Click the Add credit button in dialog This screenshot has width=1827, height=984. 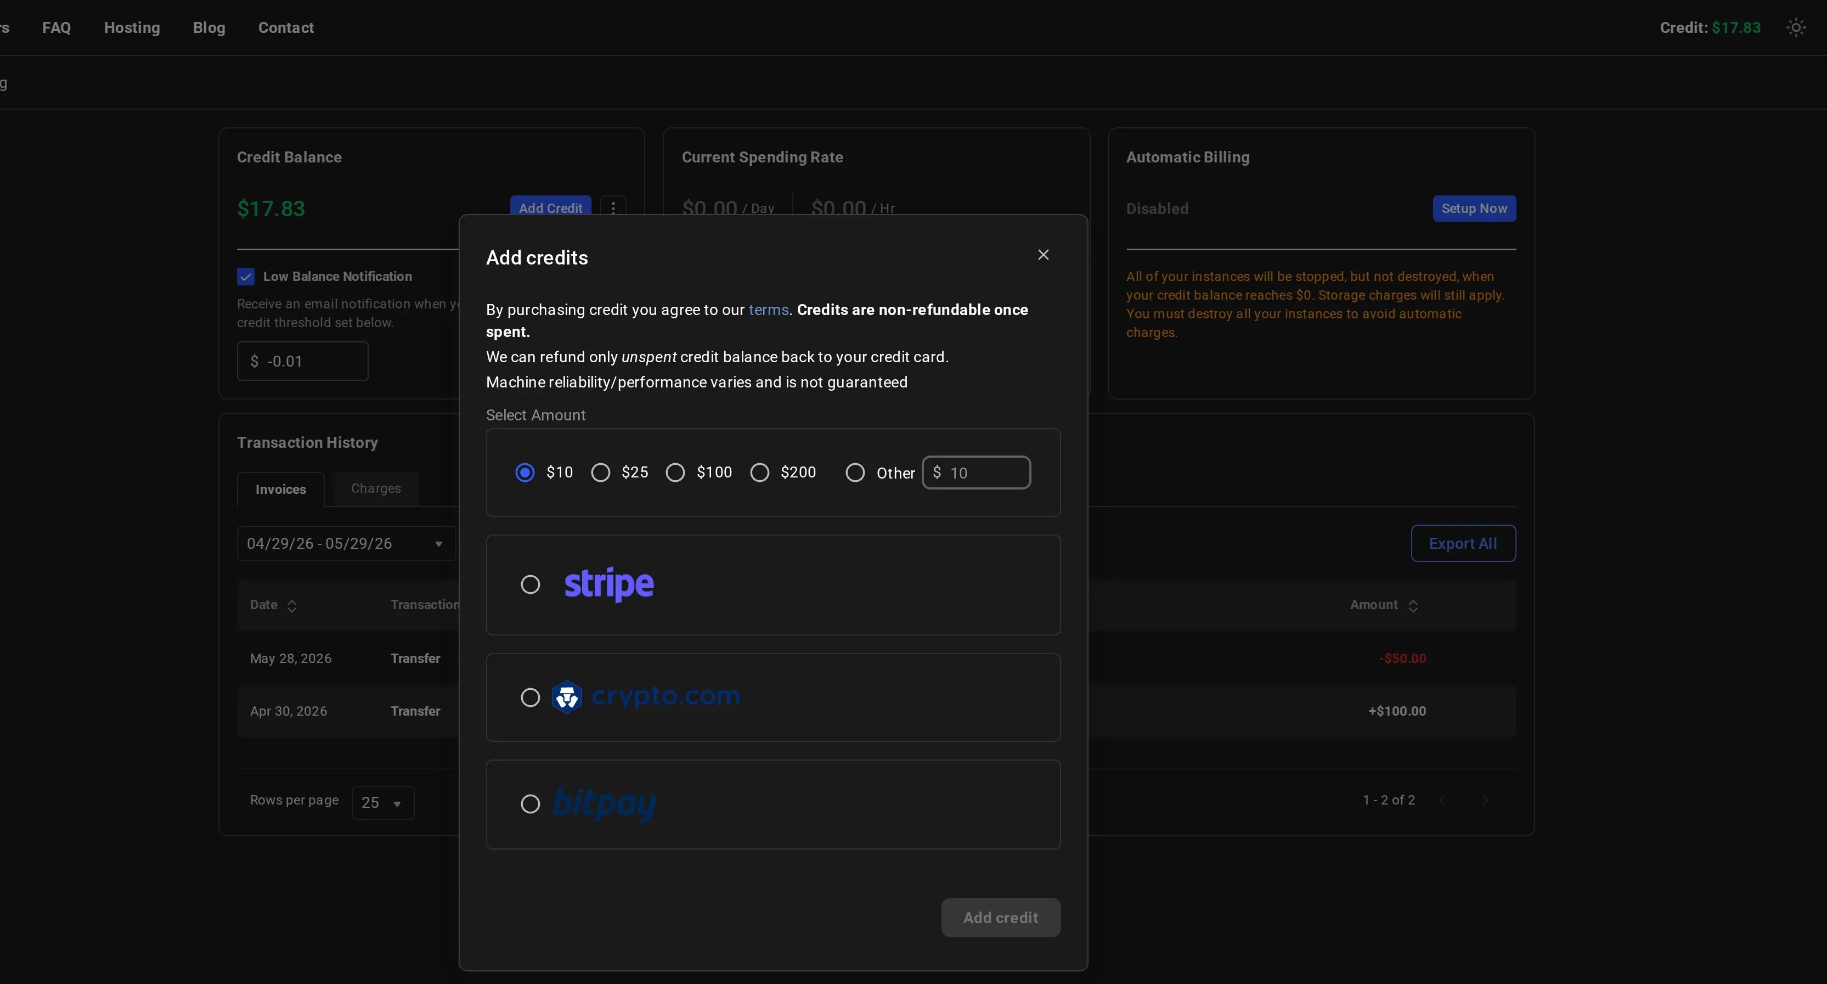point(1001,917)
